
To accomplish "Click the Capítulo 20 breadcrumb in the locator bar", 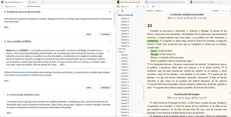I will pos(159,11).
